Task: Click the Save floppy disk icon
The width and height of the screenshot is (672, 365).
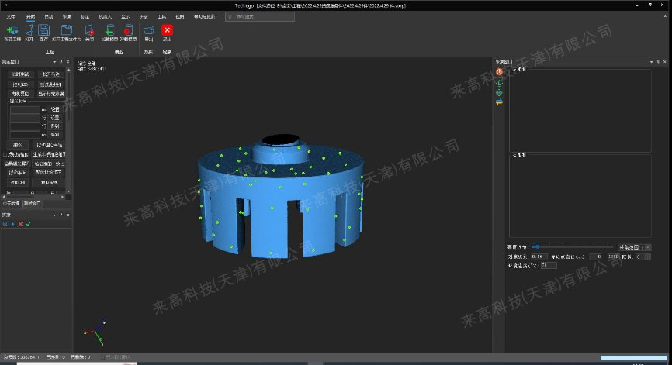Action: click(x=43, y=31)
